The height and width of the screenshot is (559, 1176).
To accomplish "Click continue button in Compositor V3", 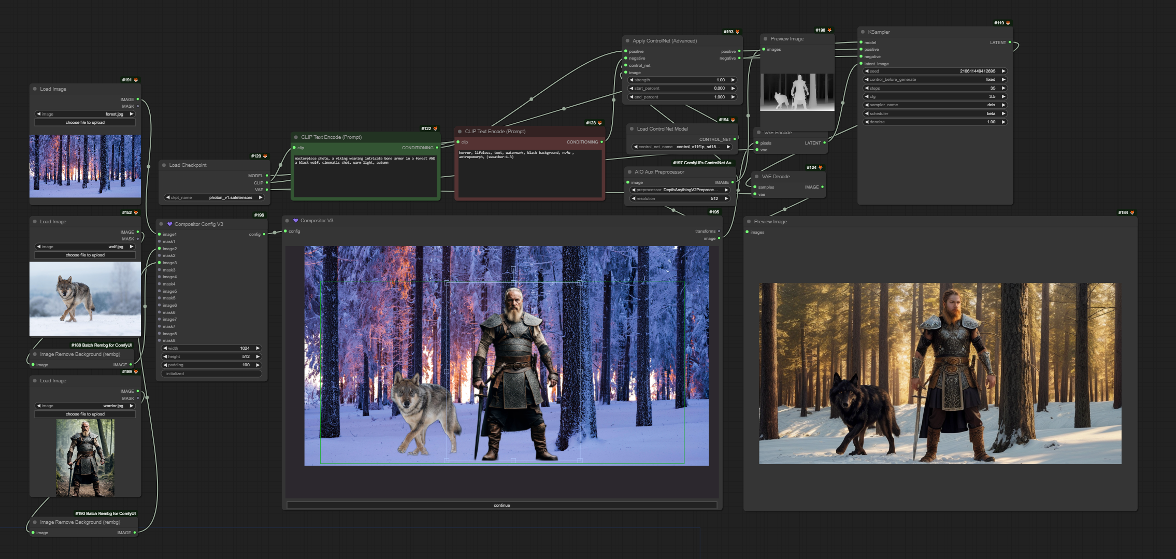I will 502,505.
